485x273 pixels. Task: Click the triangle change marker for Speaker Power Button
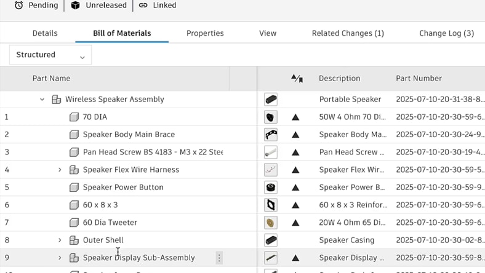coord(295,188)
